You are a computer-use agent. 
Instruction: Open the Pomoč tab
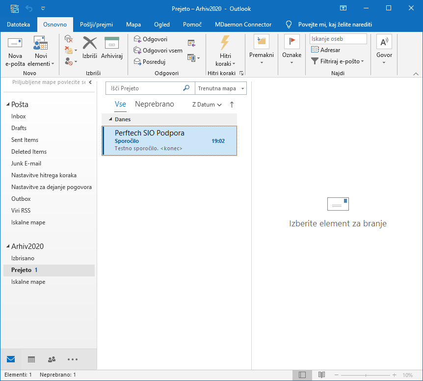(192, 25)
